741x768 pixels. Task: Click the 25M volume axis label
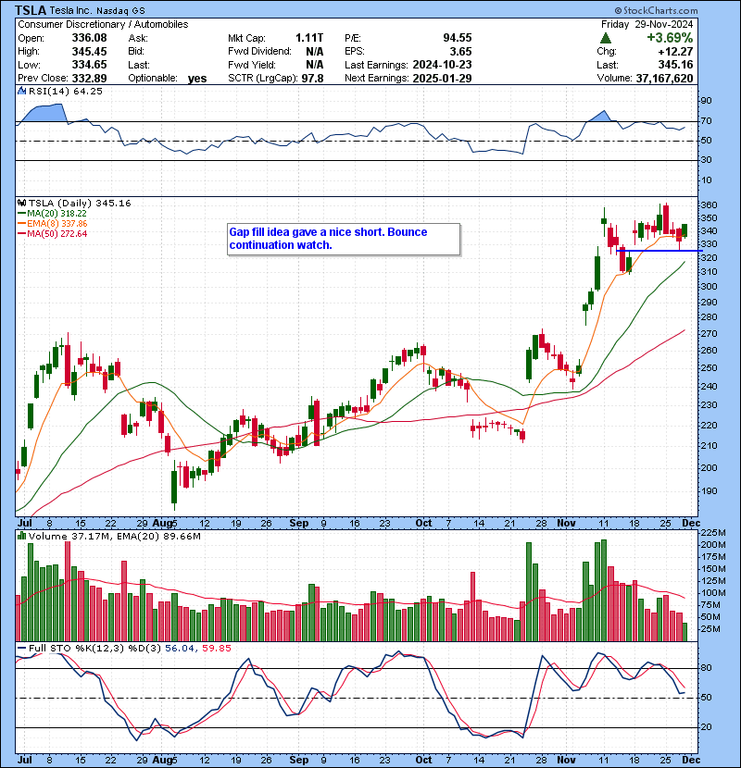[710, 629]
